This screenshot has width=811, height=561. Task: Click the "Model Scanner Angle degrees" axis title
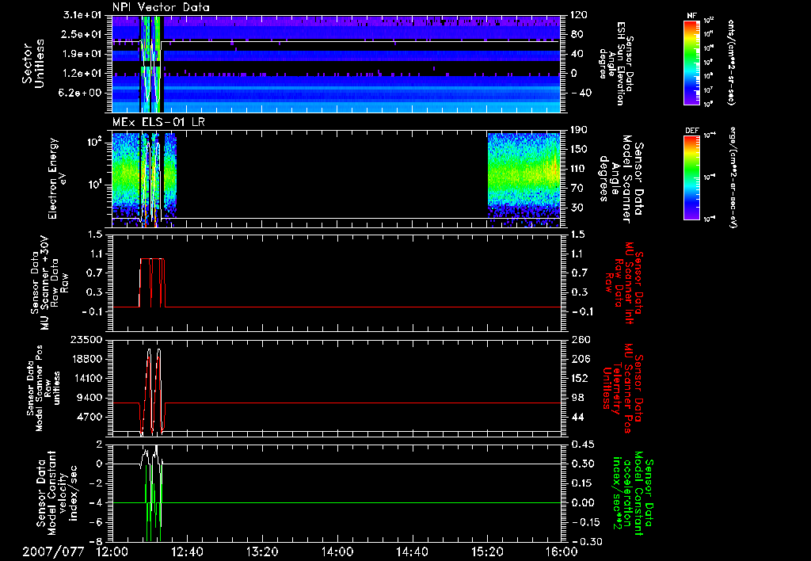pos(621,178)
